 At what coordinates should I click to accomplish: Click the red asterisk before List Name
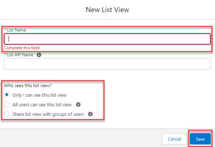tap(5, 29)
